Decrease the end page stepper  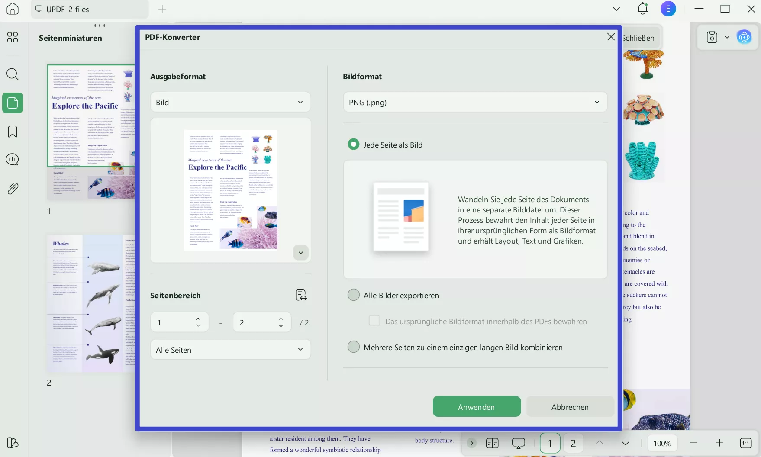(x=281, y=326)
